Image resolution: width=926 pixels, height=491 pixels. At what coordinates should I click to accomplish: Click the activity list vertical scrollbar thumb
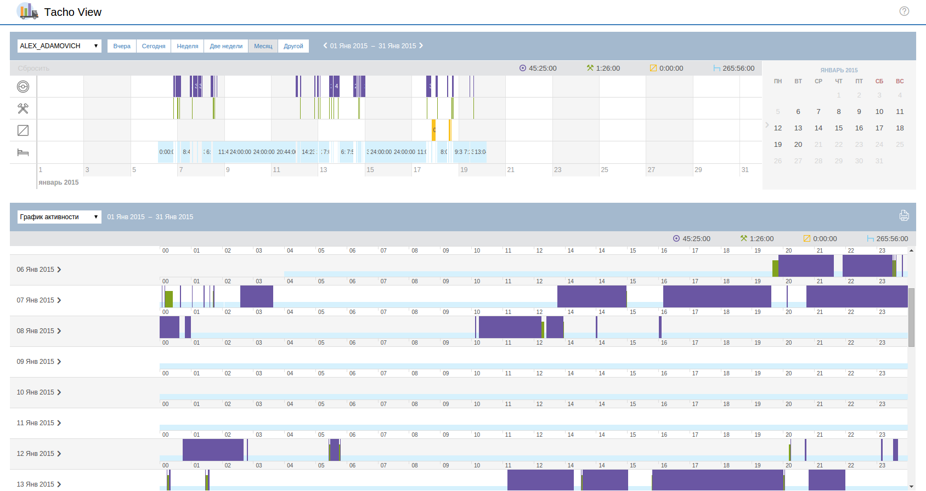tap(911, 317)
